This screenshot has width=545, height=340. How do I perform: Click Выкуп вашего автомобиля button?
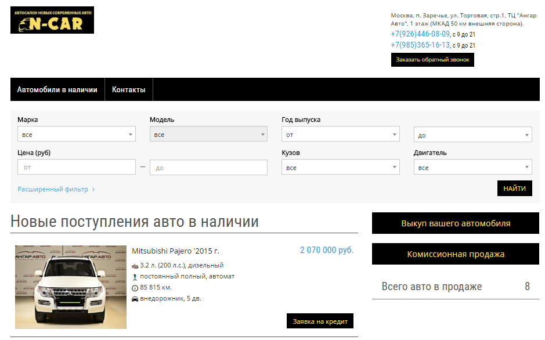(x=456, y=223)
